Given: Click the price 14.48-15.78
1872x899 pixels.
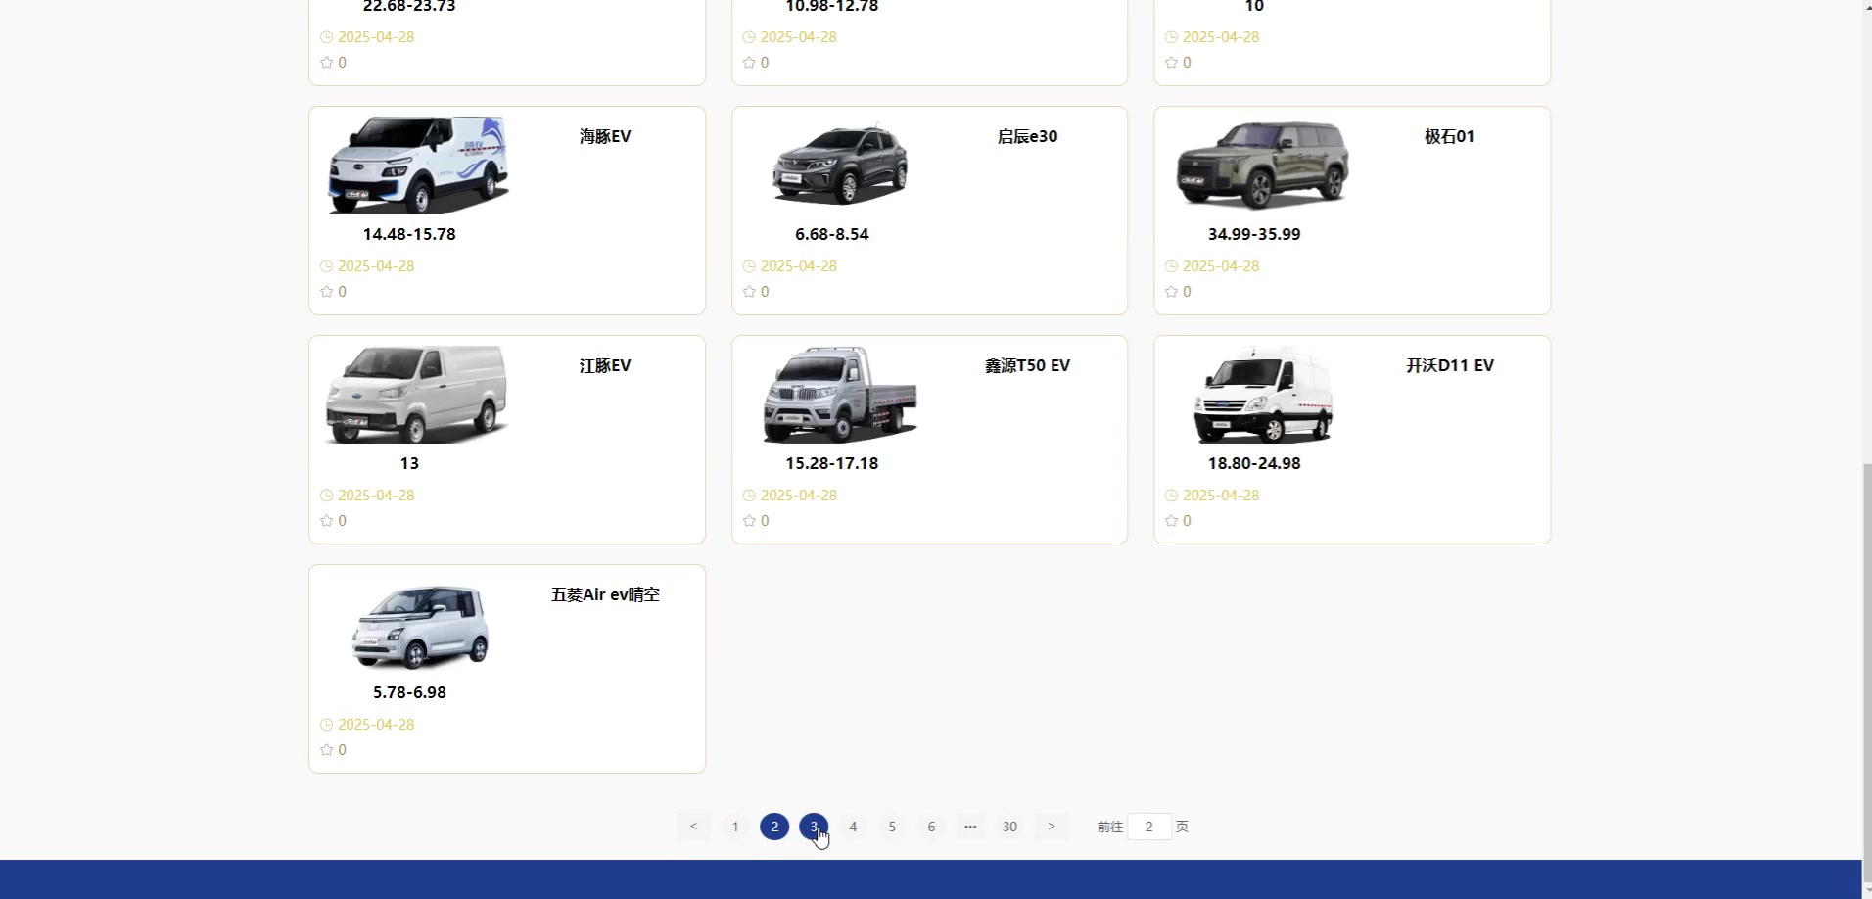Looking at the screenshot, I should coord(409,234).
